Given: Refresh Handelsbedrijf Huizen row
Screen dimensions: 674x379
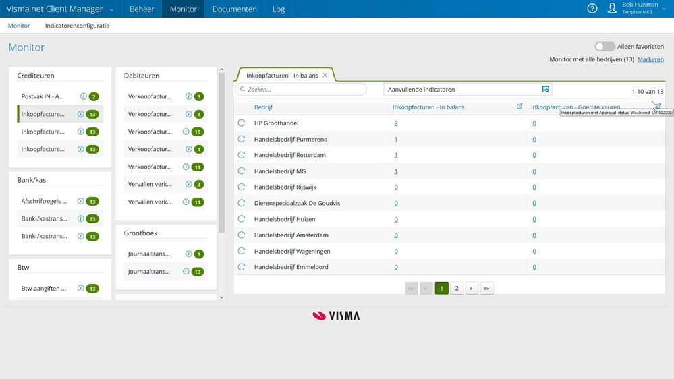Looking at the screenshot, I should (241, 218).
